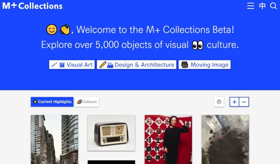Click the dice randomize icon
This screenshot has width=280, height=164.
[x=219, y=102]
